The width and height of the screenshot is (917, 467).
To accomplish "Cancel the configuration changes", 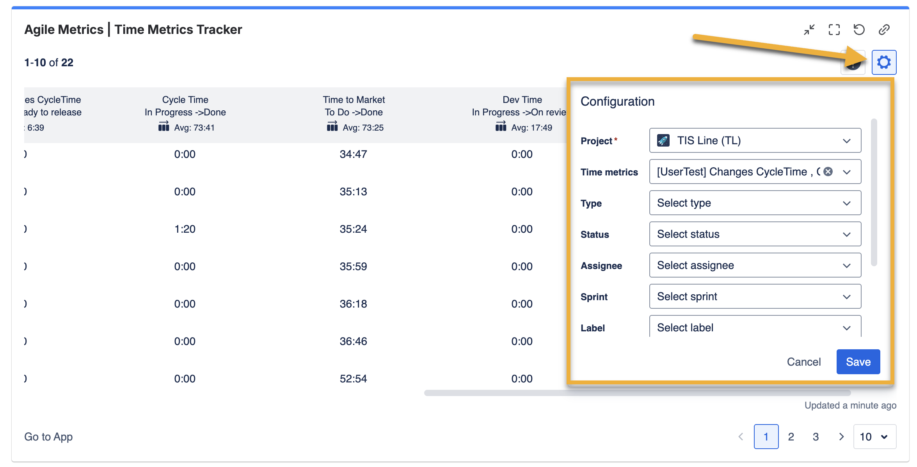I will 804,362.
